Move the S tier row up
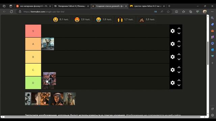Viewport: 216px width, 121px height. coord(179,29)
